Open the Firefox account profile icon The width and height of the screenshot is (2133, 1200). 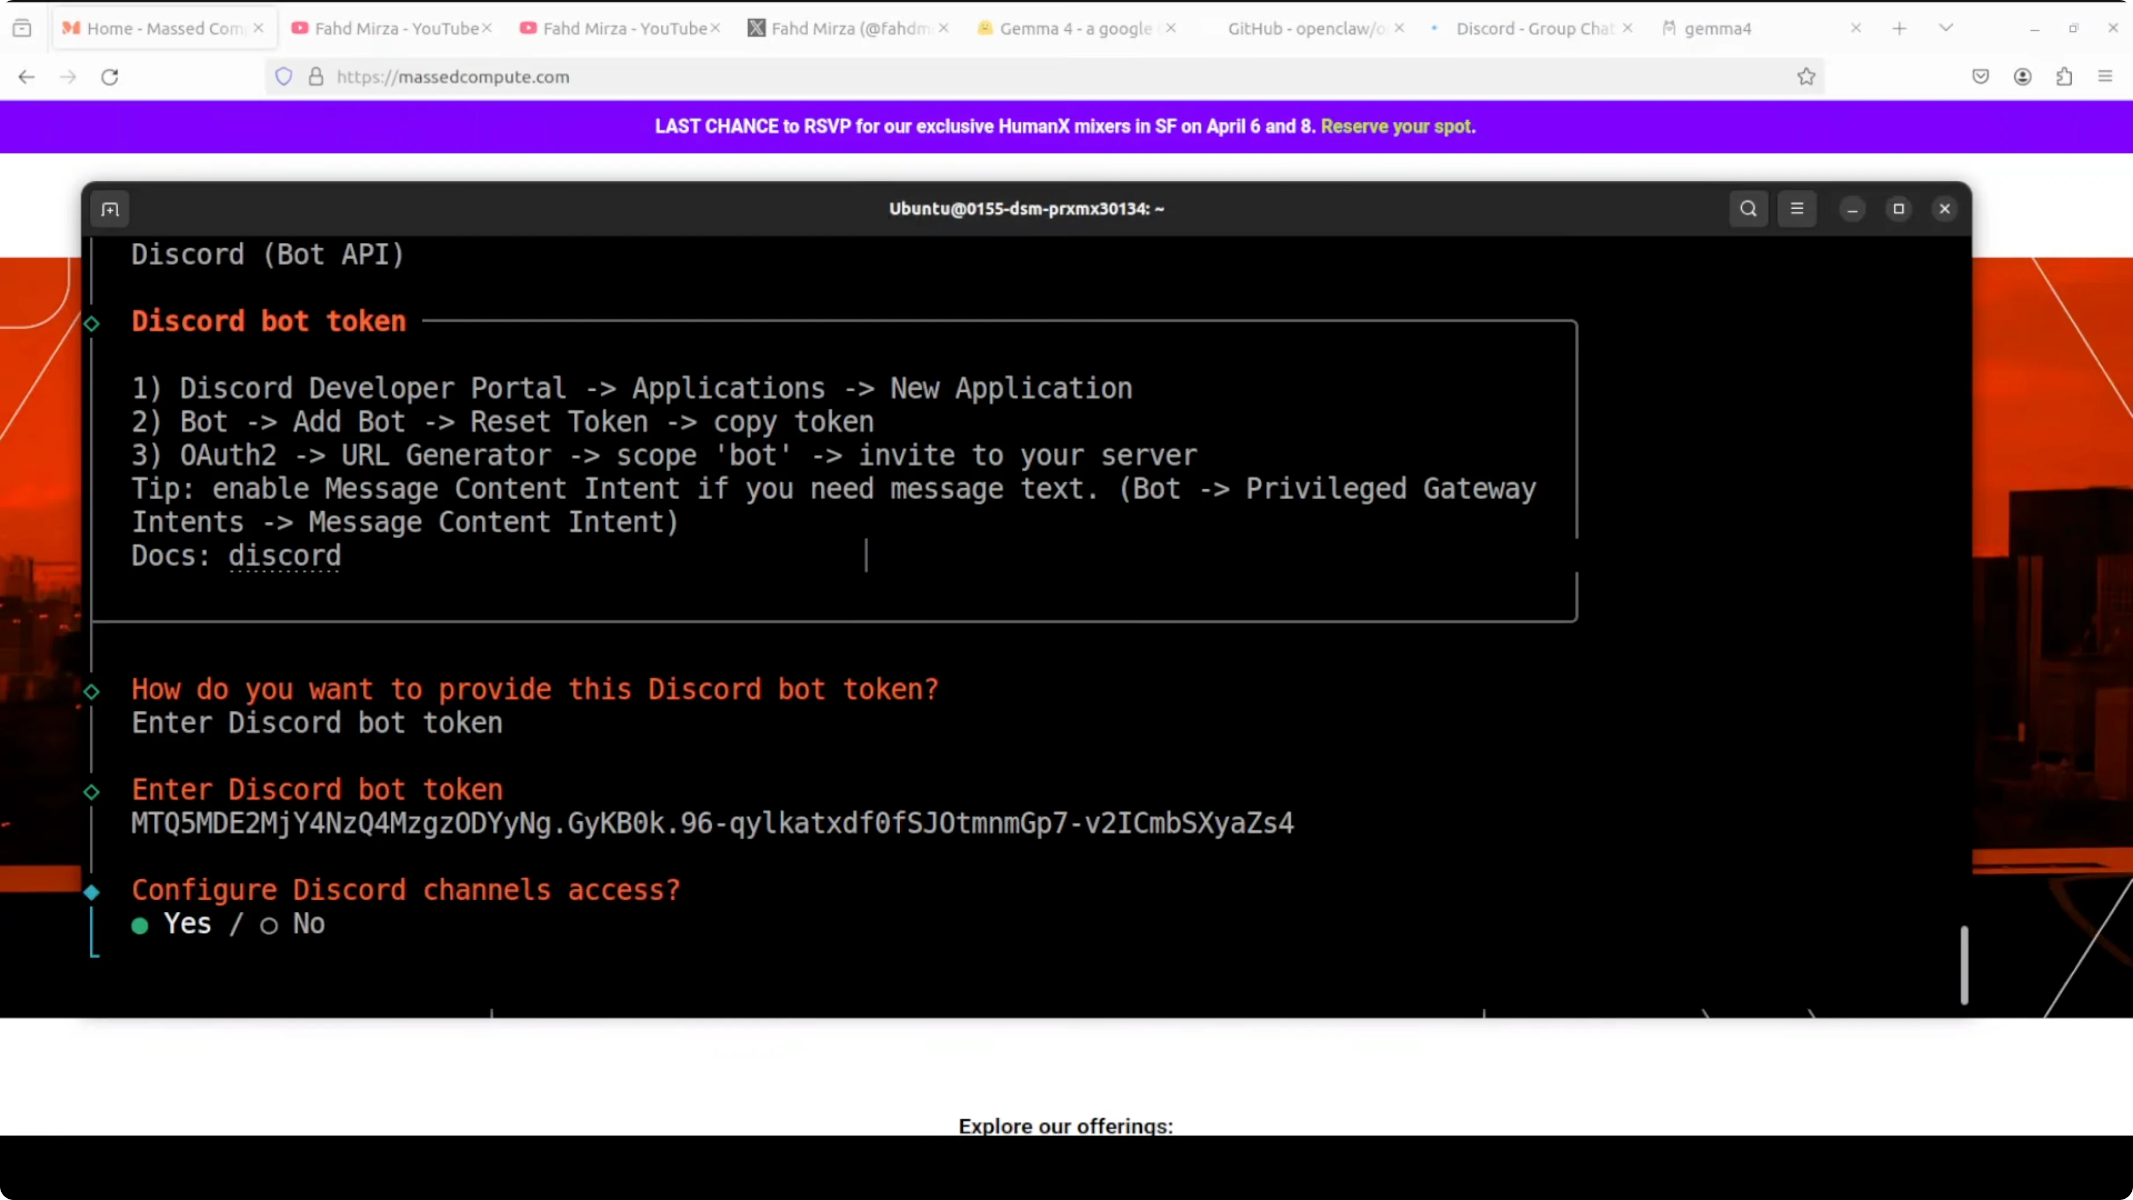(x=2022, y=77)
